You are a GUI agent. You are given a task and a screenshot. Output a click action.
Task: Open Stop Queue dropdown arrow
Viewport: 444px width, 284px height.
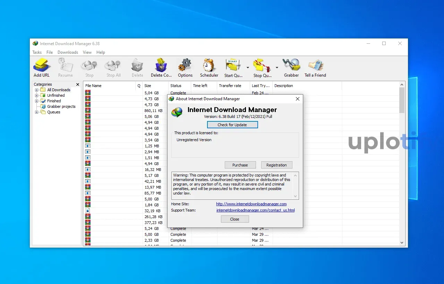pyautogui.click(x=277, y=67)
